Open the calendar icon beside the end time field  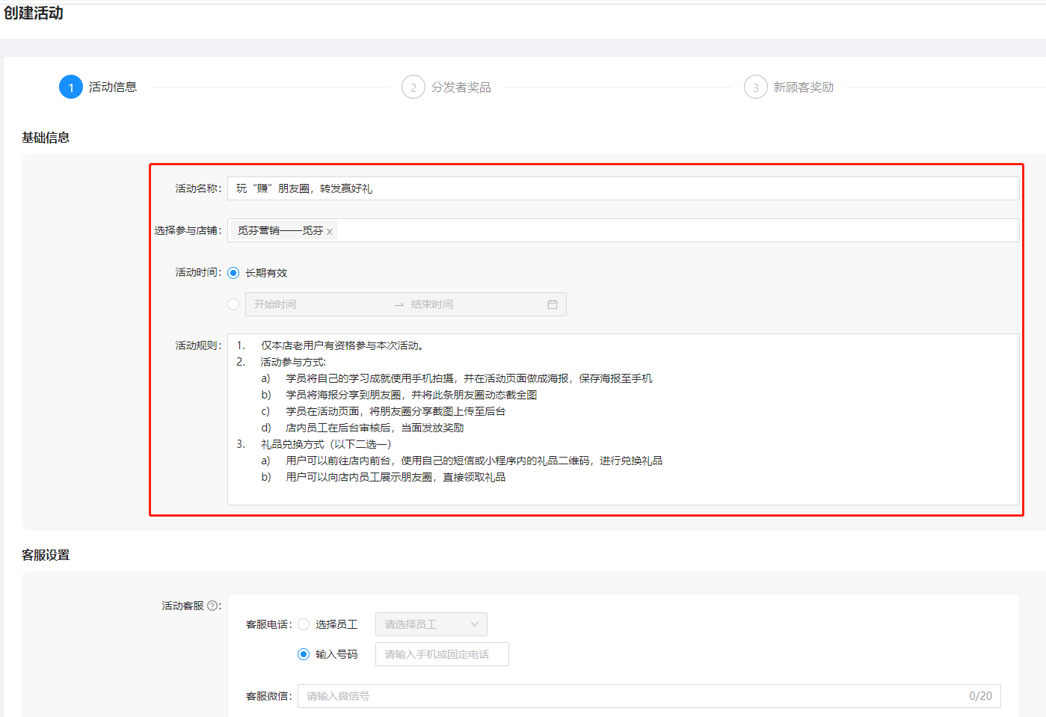click(x=554, y=304)
